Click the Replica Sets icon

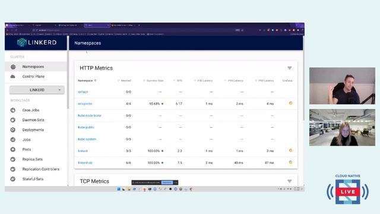(13, 159)
